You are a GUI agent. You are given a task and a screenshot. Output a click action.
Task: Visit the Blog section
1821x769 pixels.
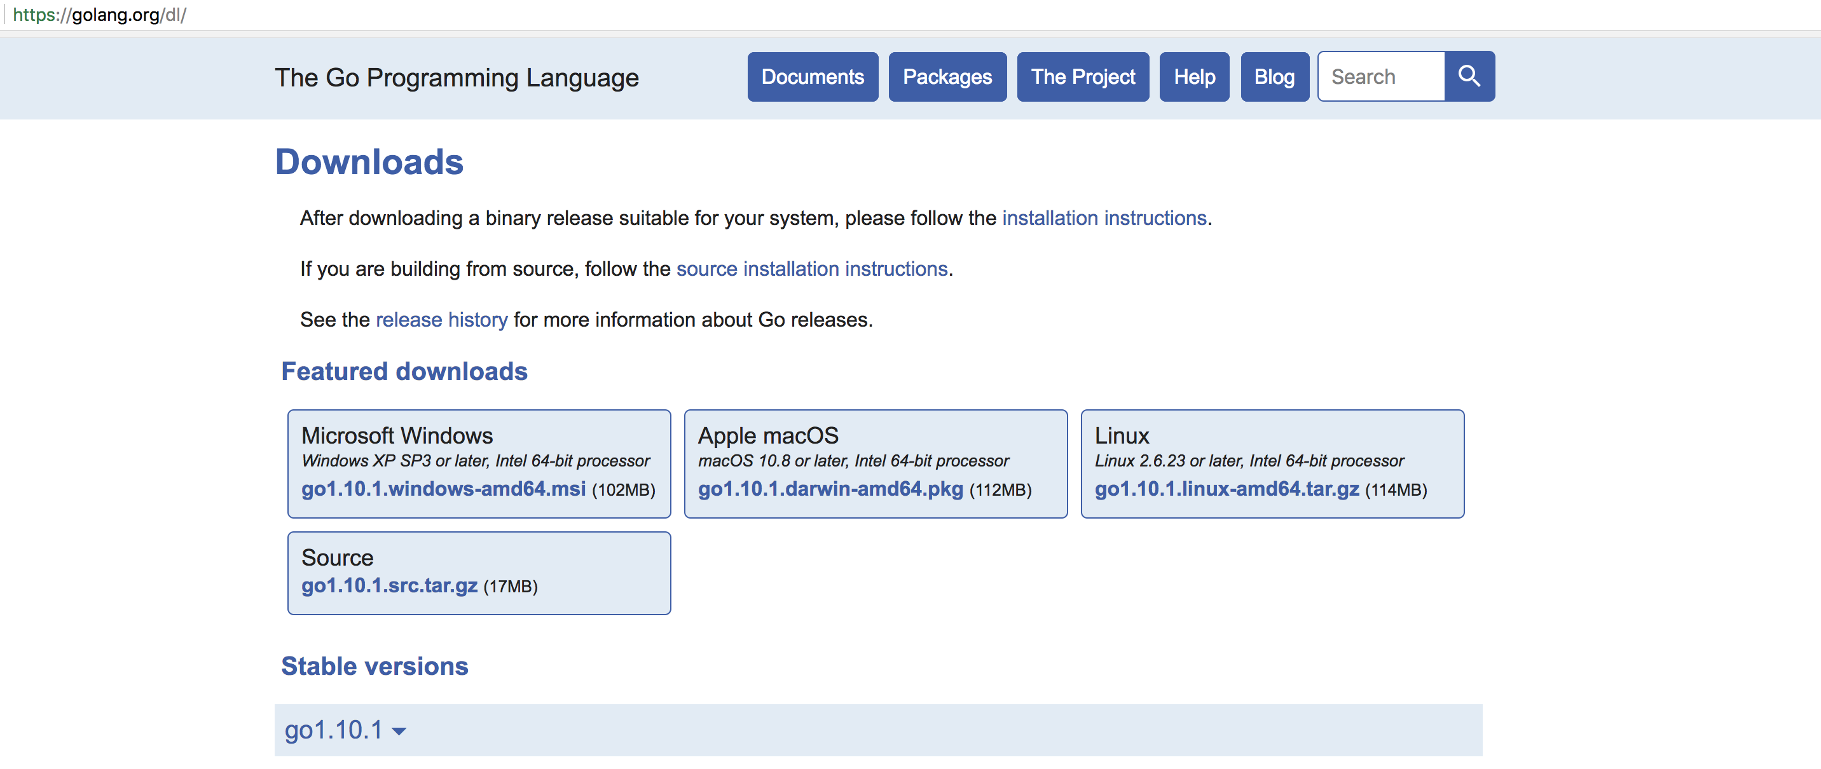(1274, 76)
